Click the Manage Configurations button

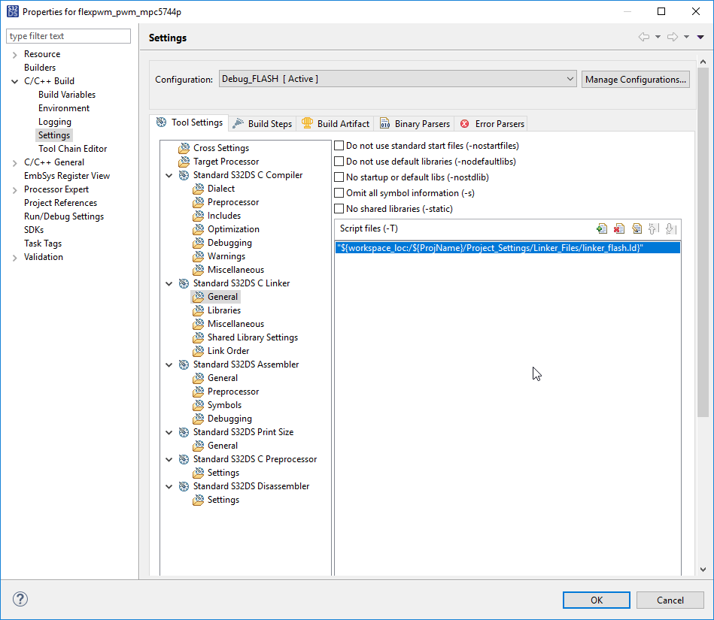635,79
